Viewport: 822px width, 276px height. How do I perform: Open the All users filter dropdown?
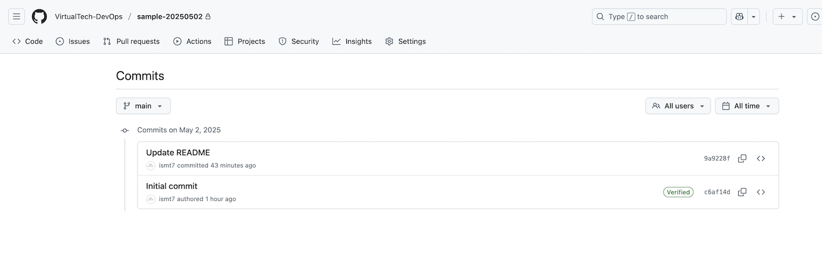click(x=678, y=106)
